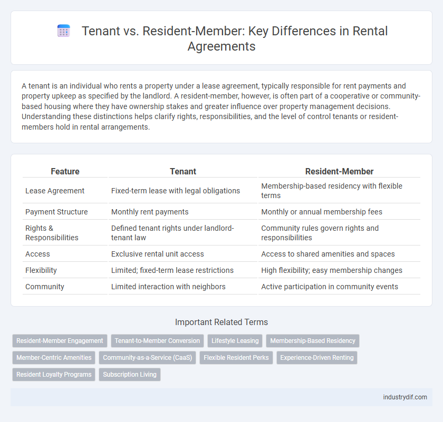
Task: Click the Tenant column header
Action: click(183, 171)
